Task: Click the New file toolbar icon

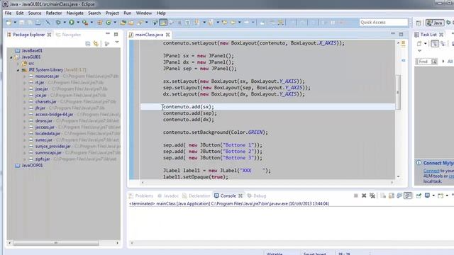Action: click(x=9, y=23)
